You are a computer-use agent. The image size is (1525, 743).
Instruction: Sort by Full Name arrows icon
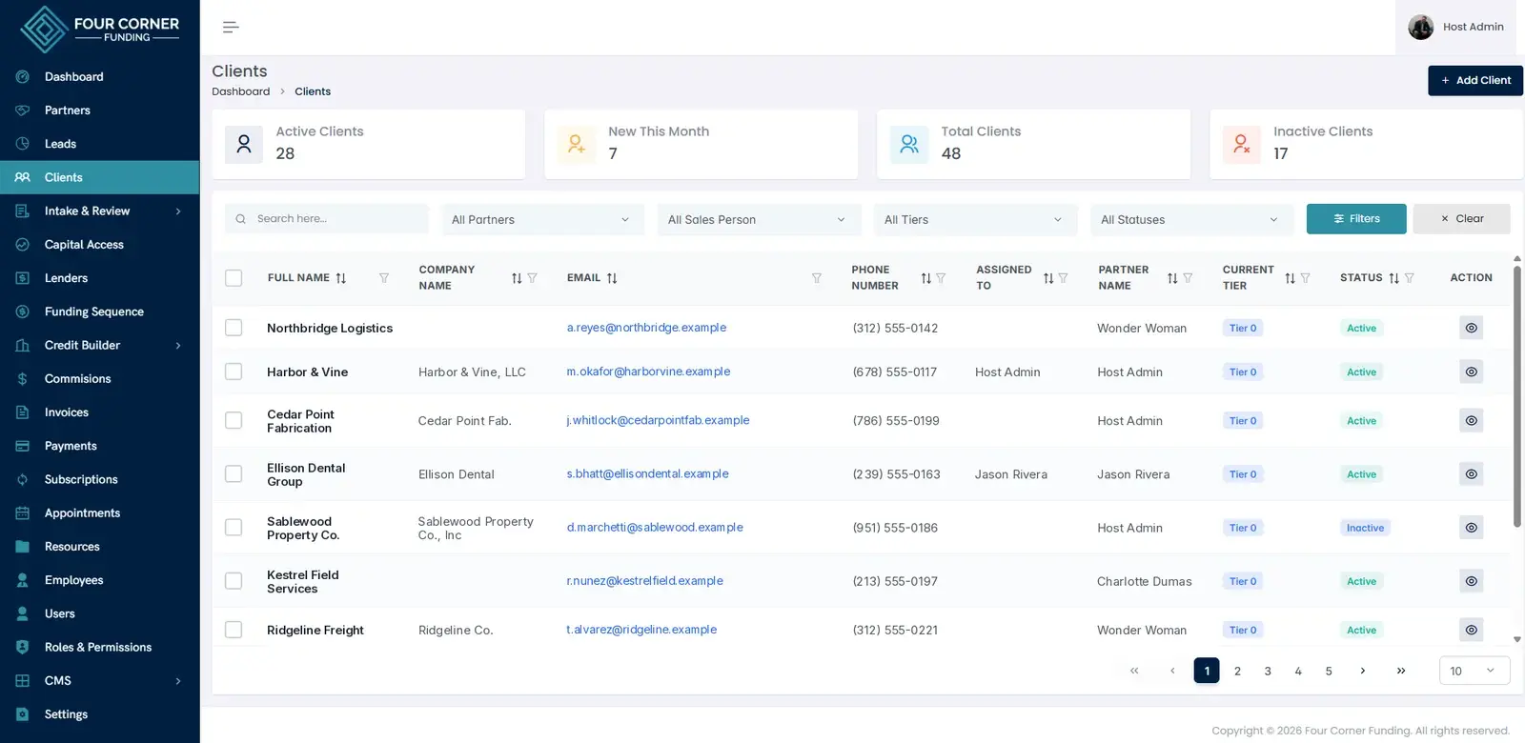pyautogui.click(x=340, y=278)
